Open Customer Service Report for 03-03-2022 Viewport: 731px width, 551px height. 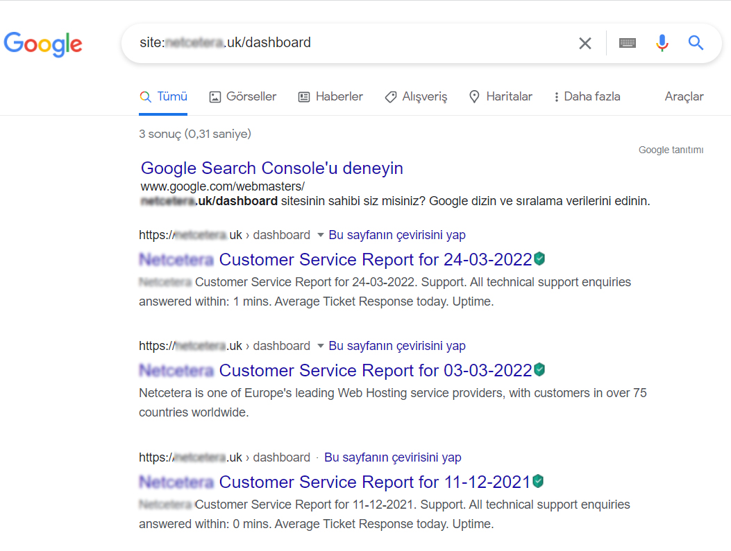tap(336, 370)
